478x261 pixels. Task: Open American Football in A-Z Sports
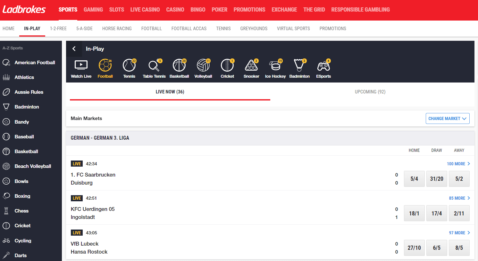coord(35,63)
